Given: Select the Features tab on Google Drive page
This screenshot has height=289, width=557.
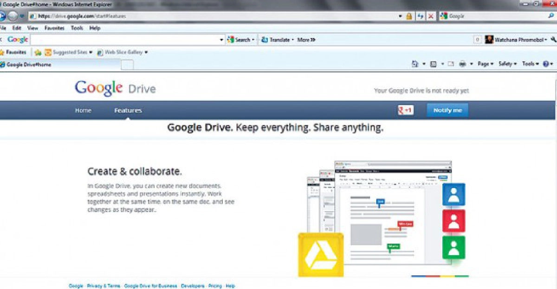Looking at the screenshot, I should pyautogui.click(x=128, y=110).
